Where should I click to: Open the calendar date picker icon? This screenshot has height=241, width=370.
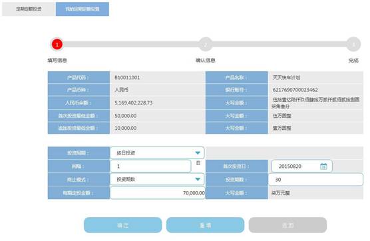tap(323, 166)
